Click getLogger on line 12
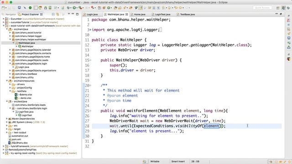The height and width of the screenshot is (164, 292). pos(200,45)
